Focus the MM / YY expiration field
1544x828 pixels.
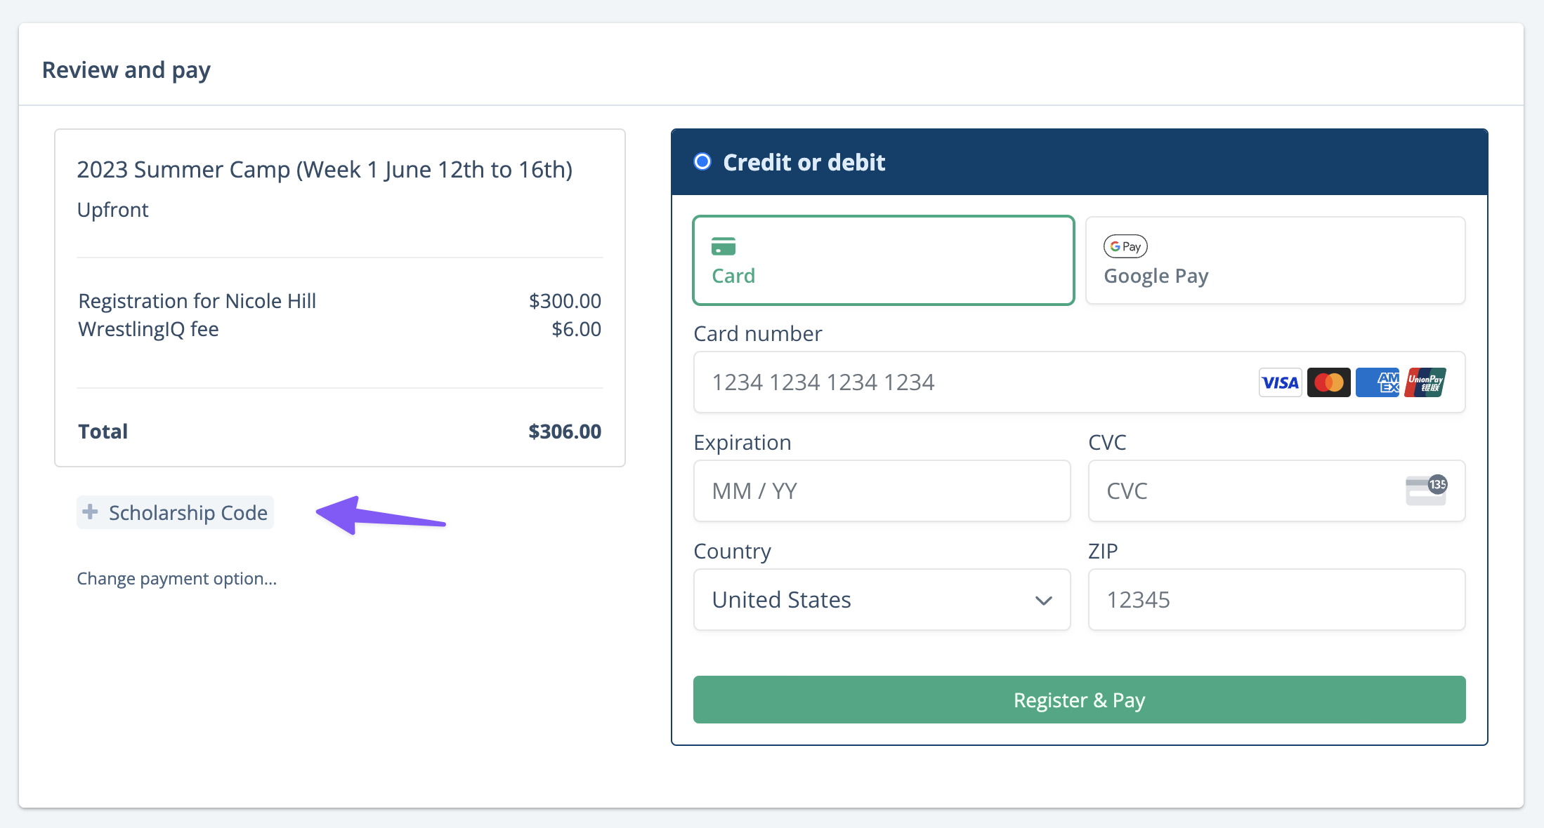click(x=882, y=490)
